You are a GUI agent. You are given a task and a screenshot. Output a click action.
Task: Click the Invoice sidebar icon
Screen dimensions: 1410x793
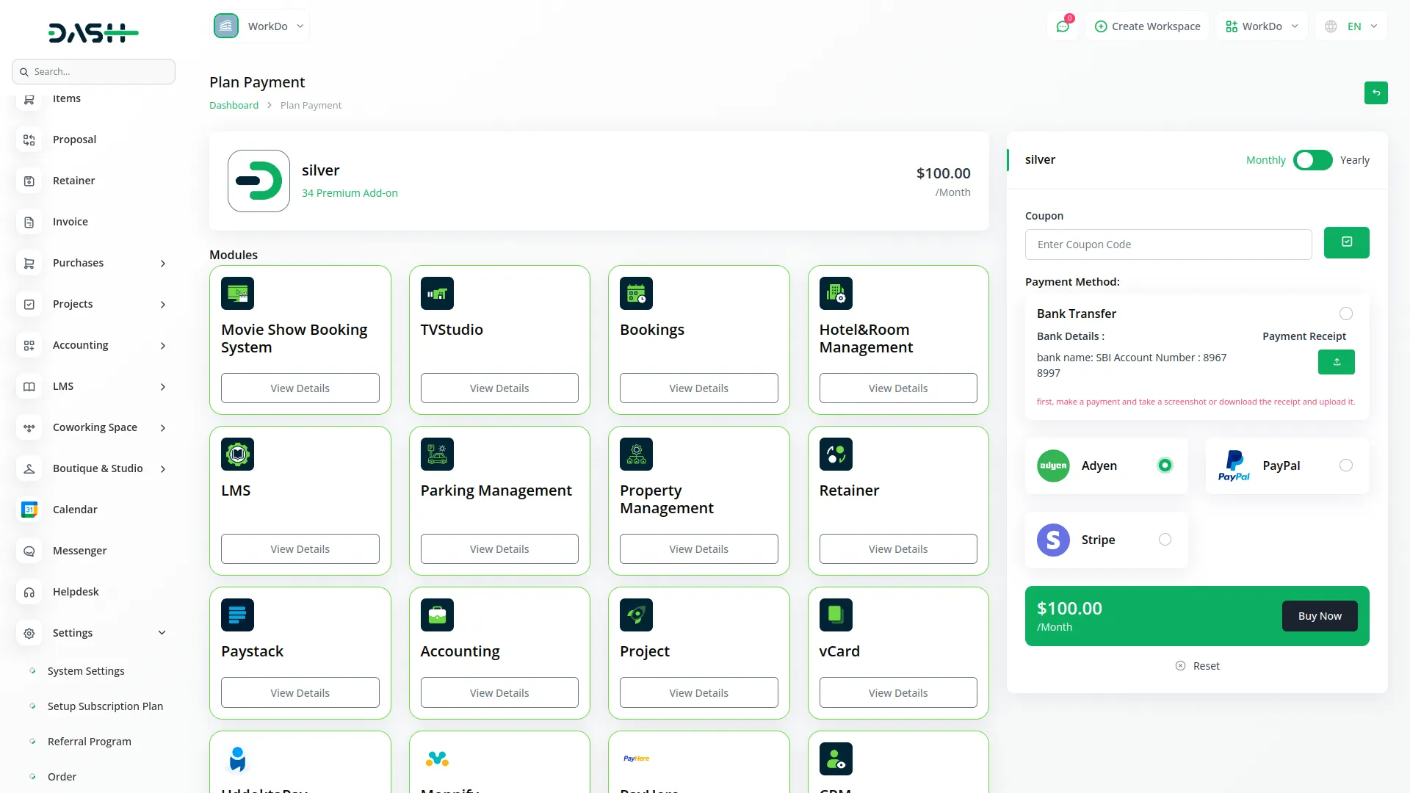(x=29, y=222)
